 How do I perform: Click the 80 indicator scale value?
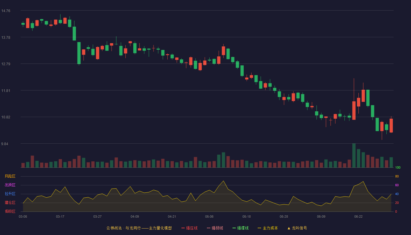click(x=397, y=176)
